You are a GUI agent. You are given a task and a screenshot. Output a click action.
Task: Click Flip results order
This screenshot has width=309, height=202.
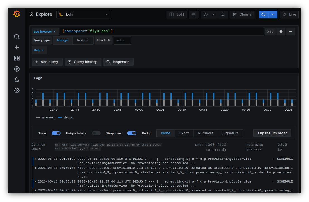272,133
